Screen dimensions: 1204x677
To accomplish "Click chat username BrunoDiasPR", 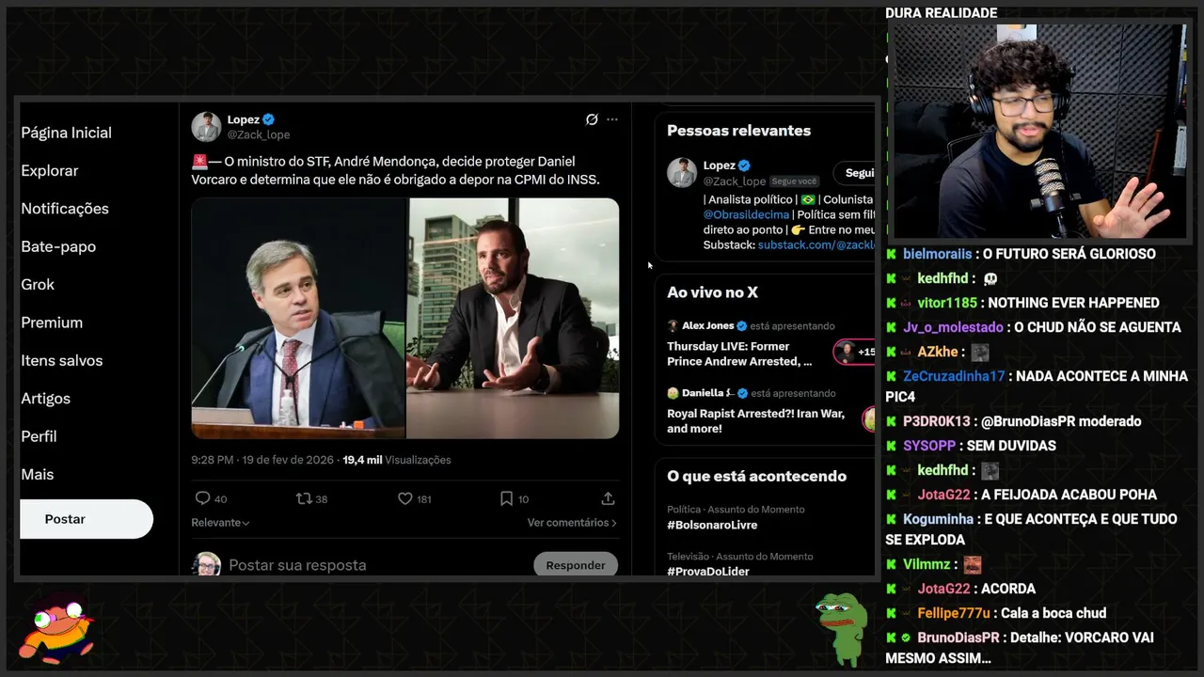I will coord(958,638).
